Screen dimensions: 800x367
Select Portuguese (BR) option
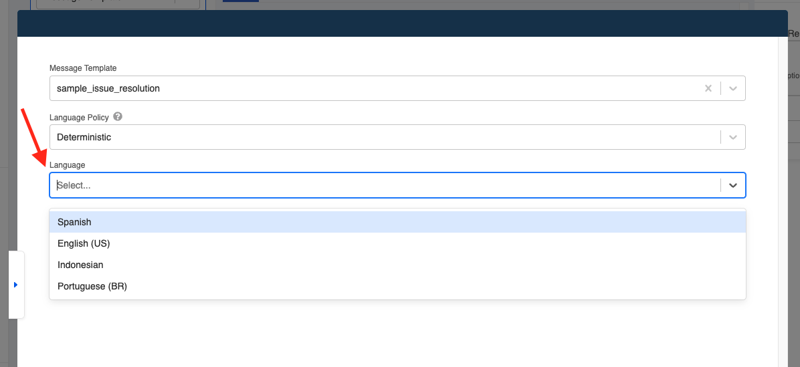point(397,287)
